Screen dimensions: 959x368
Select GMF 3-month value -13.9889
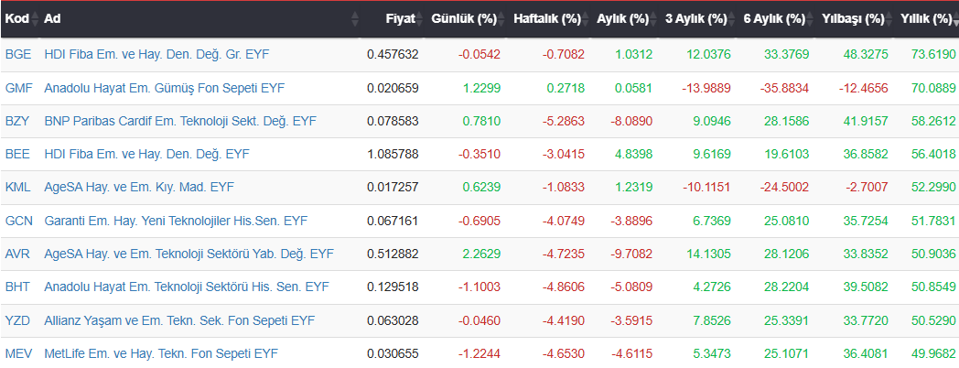click(x=706, y=88)
